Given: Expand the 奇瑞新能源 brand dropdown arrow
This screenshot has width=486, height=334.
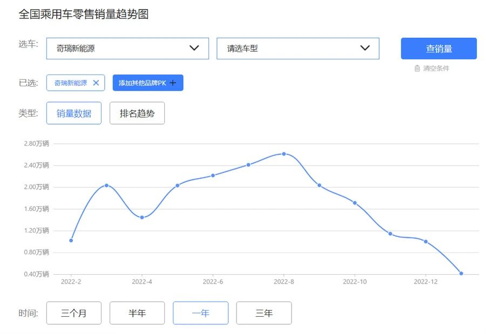Looking at the screenshot, I should point(194,48).
